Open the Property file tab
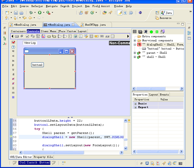This screenshot has width=194, height=168. tap(43, 157)
